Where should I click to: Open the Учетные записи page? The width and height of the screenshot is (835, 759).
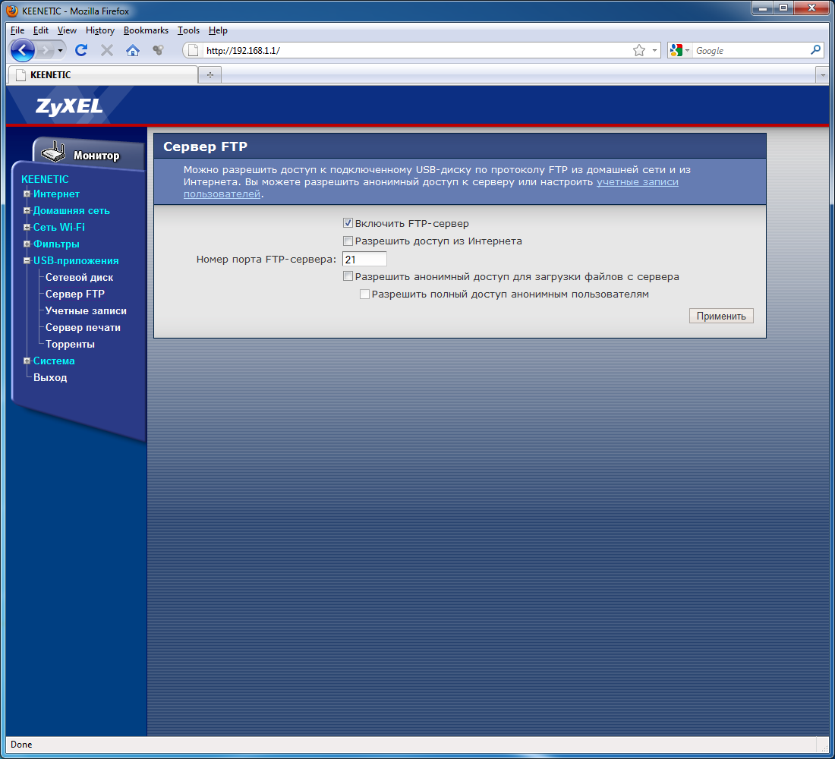[86, 310]
